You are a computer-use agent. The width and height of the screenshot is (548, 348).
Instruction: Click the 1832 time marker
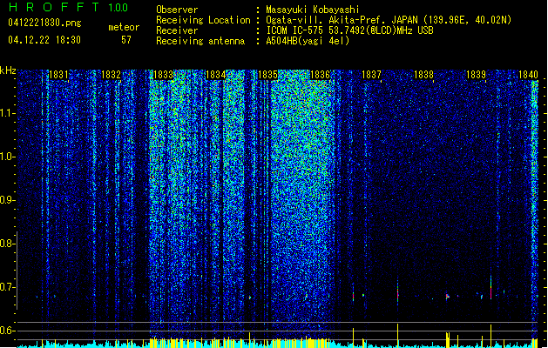[x=111, y=75]
